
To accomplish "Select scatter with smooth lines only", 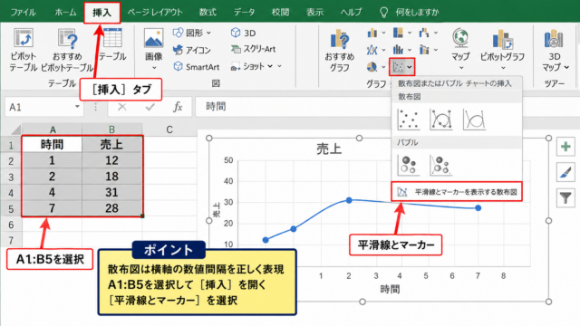I will click(x=474, y=120).
